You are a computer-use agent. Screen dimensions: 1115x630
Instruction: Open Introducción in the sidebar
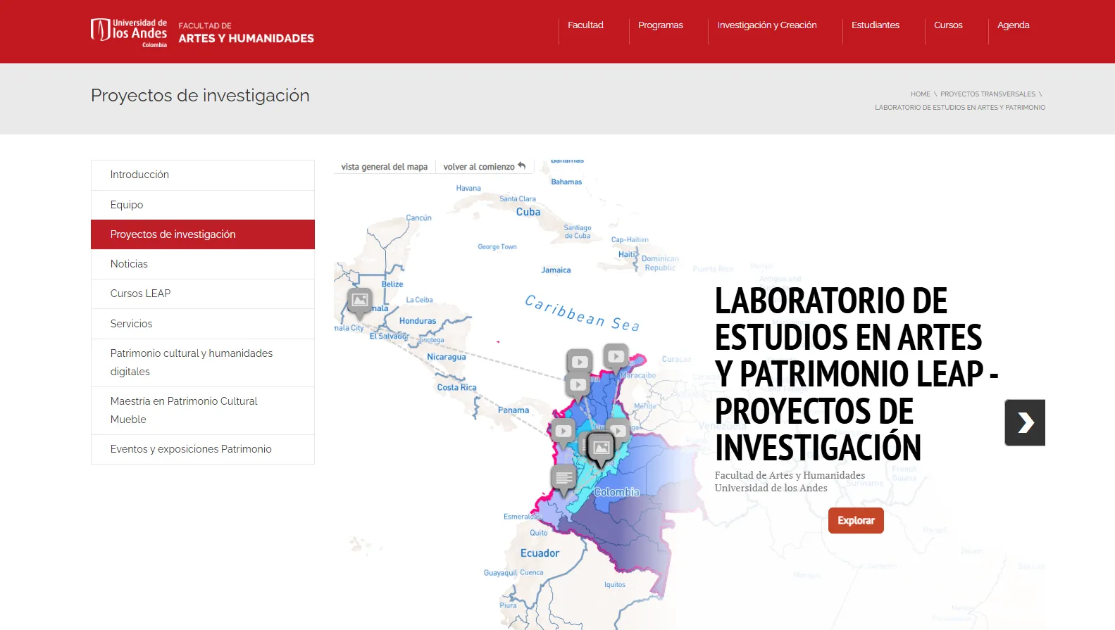pyautogui.click(x=203, y=175)
